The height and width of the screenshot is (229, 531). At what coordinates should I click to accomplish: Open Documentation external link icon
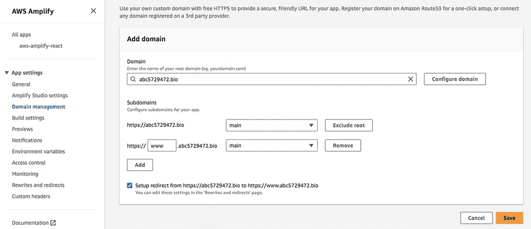tap(53, 223)
